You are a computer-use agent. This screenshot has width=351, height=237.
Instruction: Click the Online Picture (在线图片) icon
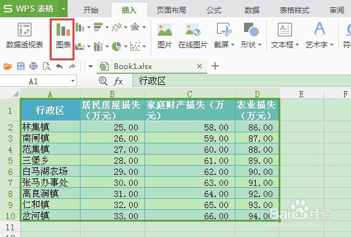click(193, 30)
